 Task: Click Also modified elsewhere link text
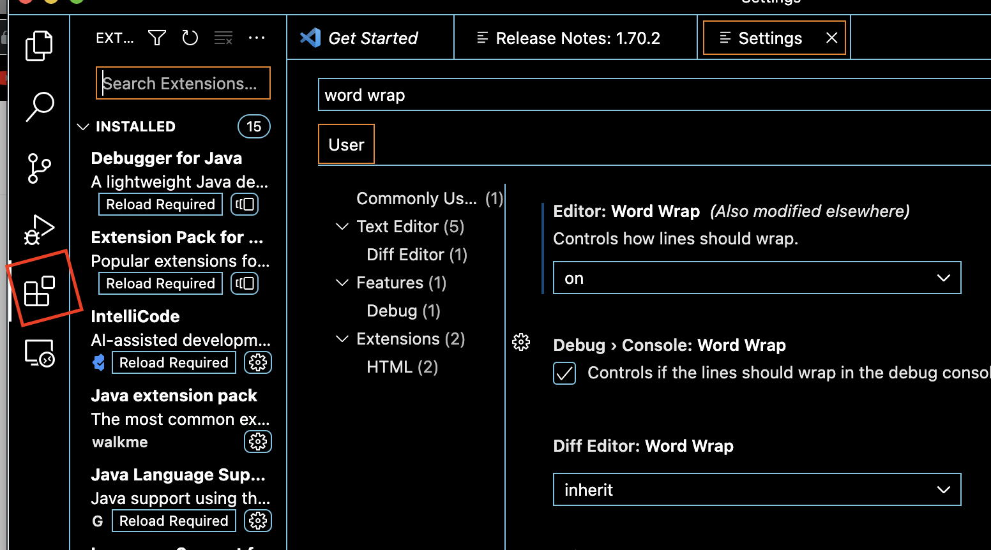click(810, 211)
